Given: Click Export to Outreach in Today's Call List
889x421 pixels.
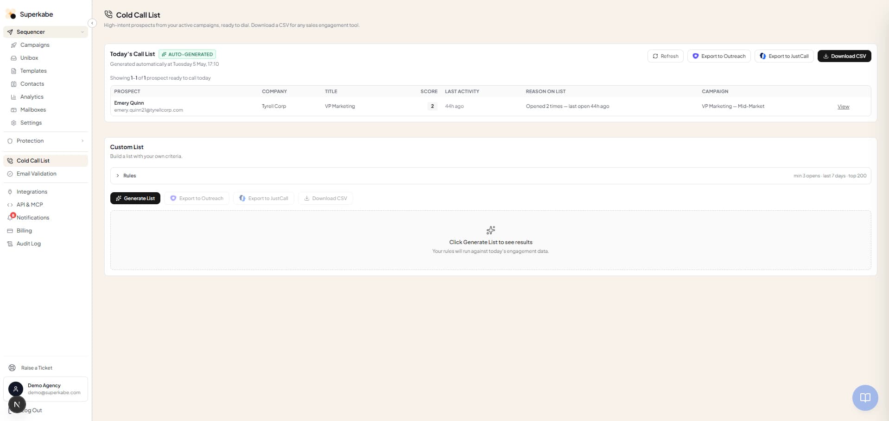Looking at the screenshot, I should tap(718, 56).
